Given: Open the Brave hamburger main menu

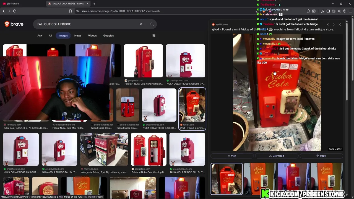Looking at the screenshot, I should tap(350, 11).
